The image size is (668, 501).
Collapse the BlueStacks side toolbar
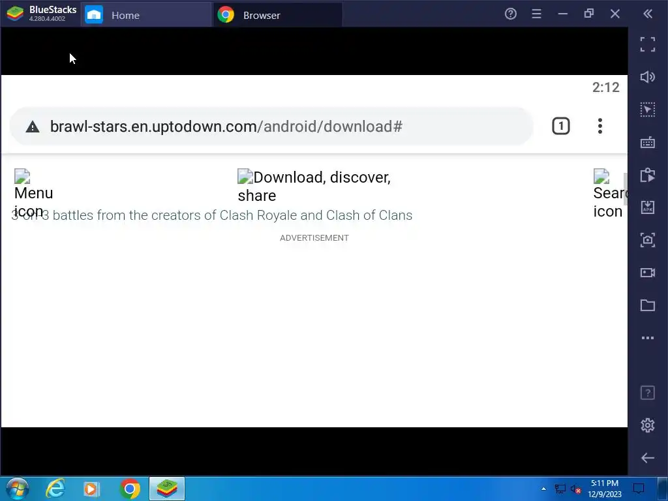click(648, 14)
